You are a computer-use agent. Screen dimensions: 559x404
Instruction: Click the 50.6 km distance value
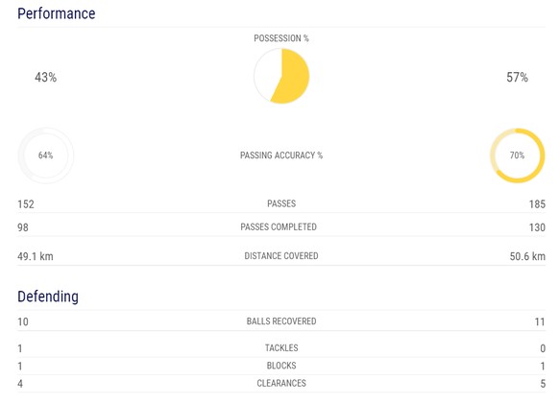(527, 256)
